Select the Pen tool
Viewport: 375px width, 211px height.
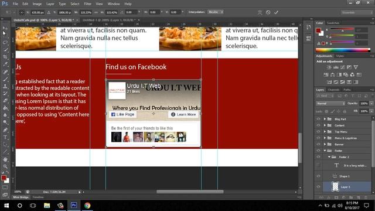[5, 130]
